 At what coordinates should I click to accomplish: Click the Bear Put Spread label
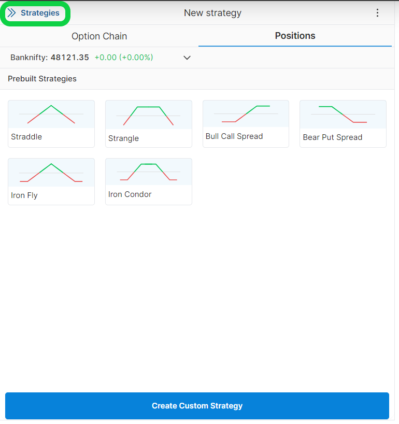[x=333, y=137]
